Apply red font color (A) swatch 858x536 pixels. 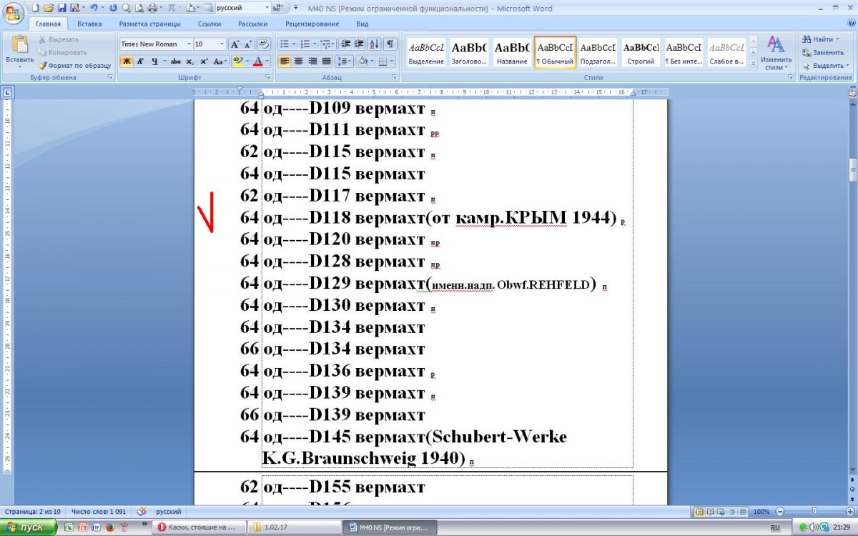coord(258,61)
